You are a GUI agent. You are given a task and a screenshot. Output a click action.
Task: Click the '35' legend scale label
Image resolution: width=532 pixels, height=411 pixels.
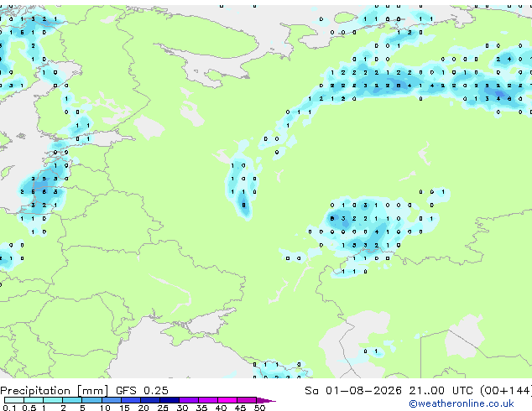pyautogui.click(x=201, y=408)
